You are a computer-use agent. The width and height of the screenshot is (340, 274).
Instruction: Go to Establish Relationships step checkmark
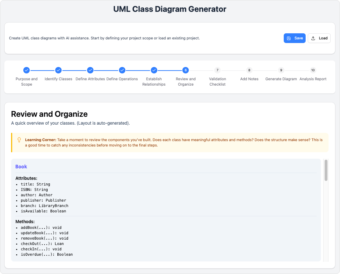pyautogui.click(x=154, y=70)
